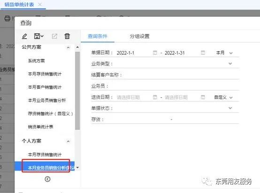Collapse the sidebar with the circled arrow icon

pos(47,179)
